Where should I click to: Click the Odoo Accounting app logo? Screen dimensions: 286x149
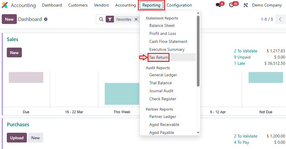5,5
